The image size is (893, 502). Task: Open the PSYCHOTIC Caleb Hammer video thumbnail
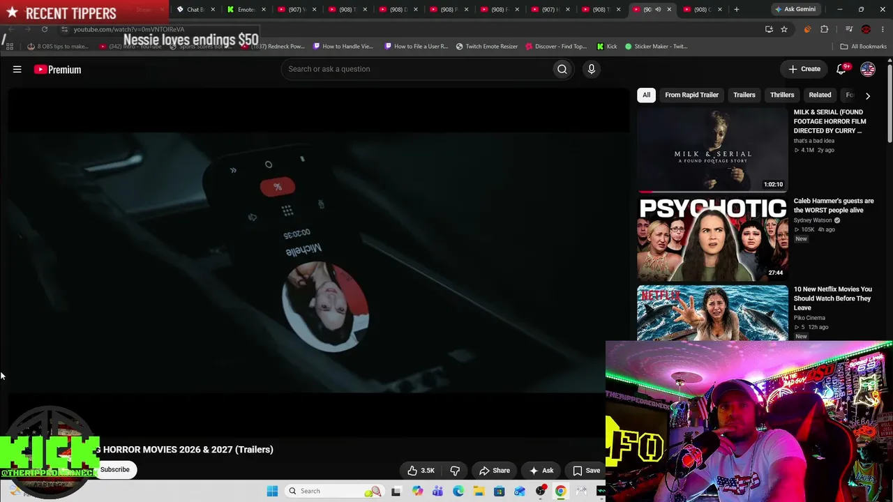click(712, 238)
